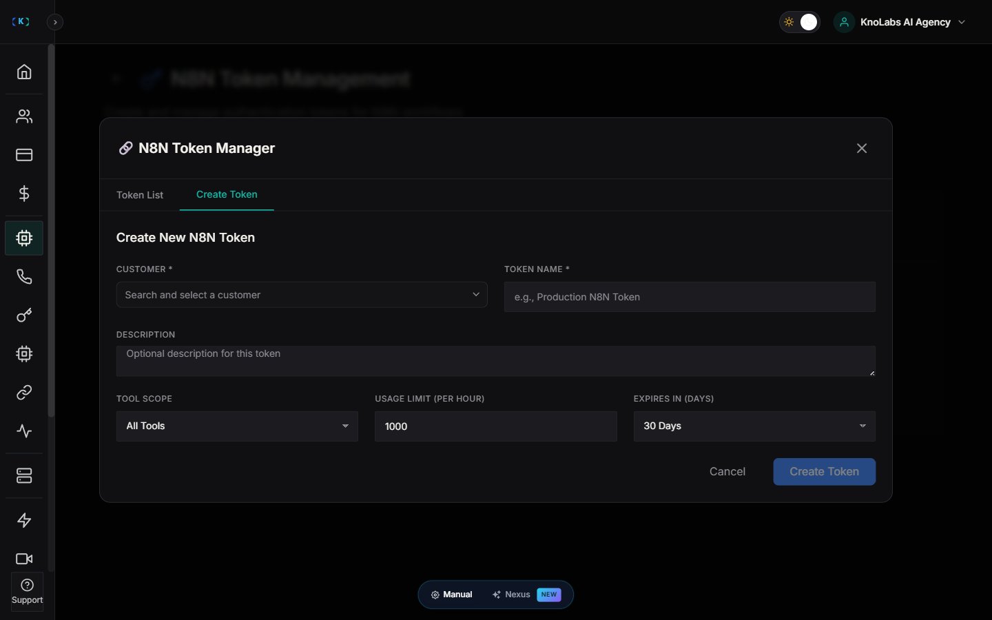Open the chain link icon in sidebar
The height and width of the screenshot is (620, 992).
click(x=24, y=393)
